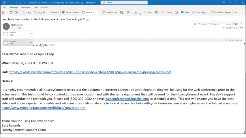Click in the Search box
The height and width of the screenshot is (138, 246).
click(x=124, y=3)
